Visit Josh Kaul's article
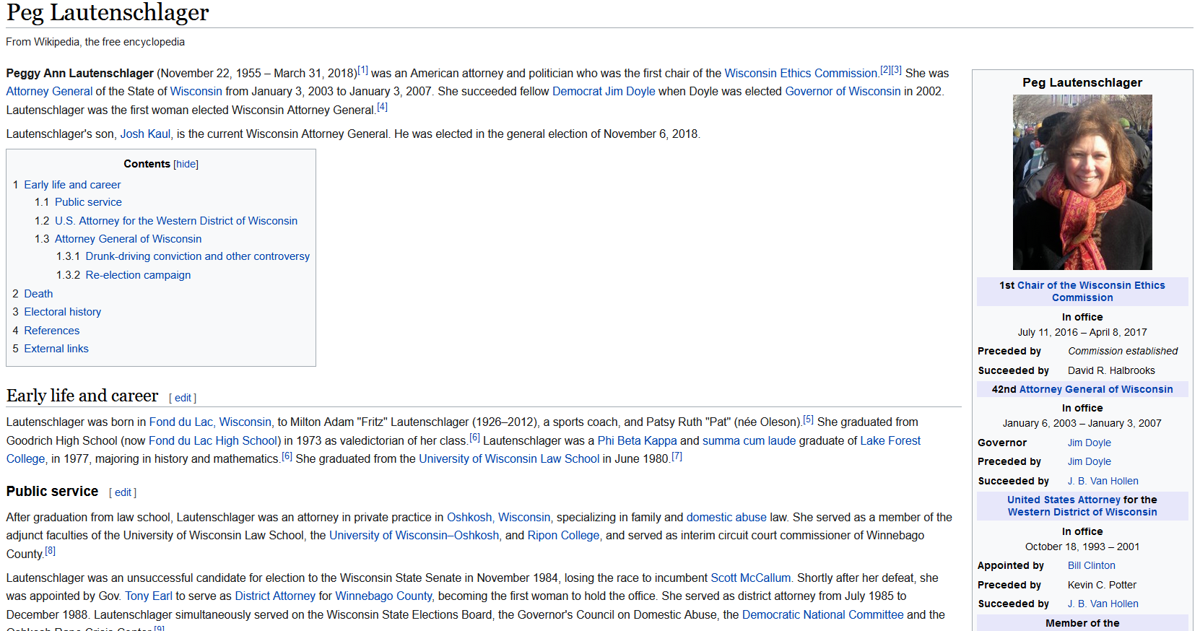Screen dimensions: 1200x631 pos(145,134)
